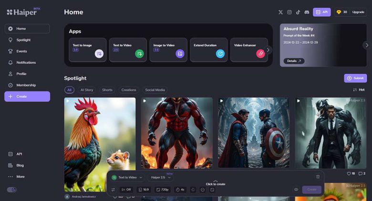Set duration via the 4s control
372x201 pixels.
pos(180,190)
